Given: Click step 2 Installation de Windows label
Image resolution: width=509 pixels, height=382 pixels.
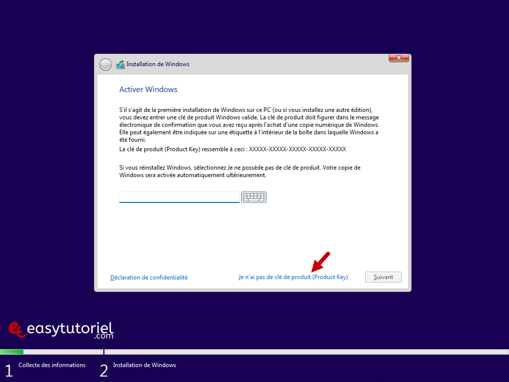Looking at the screenshot, I should [x=145, y=365].
